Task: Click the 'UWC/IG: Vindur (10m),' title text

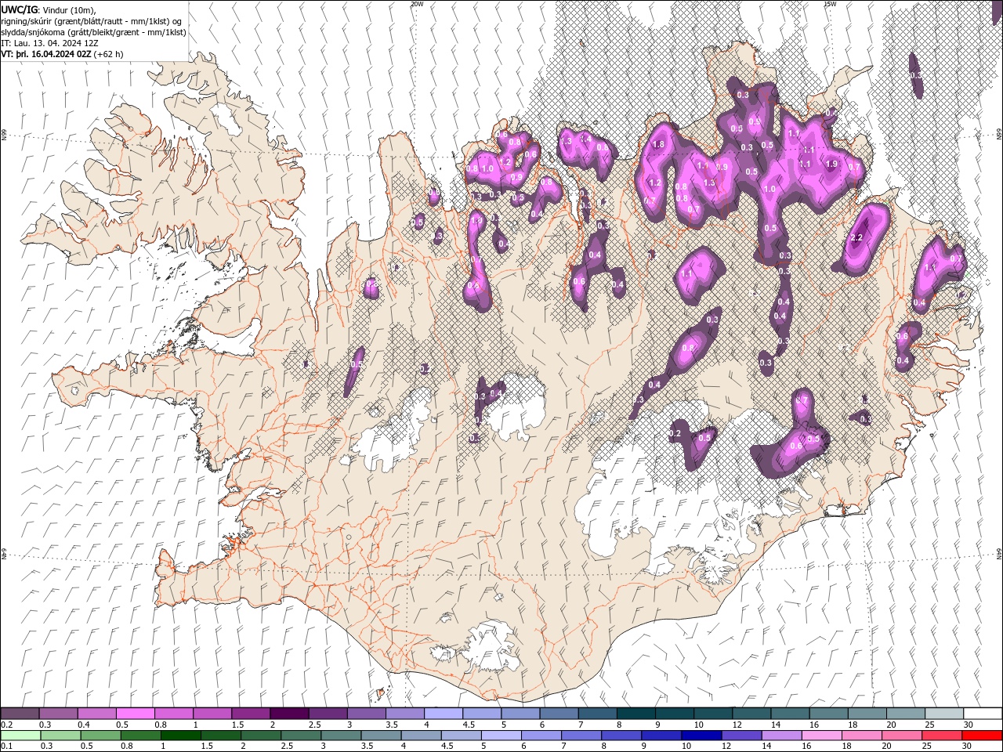Action: click(x=49, y=9)
